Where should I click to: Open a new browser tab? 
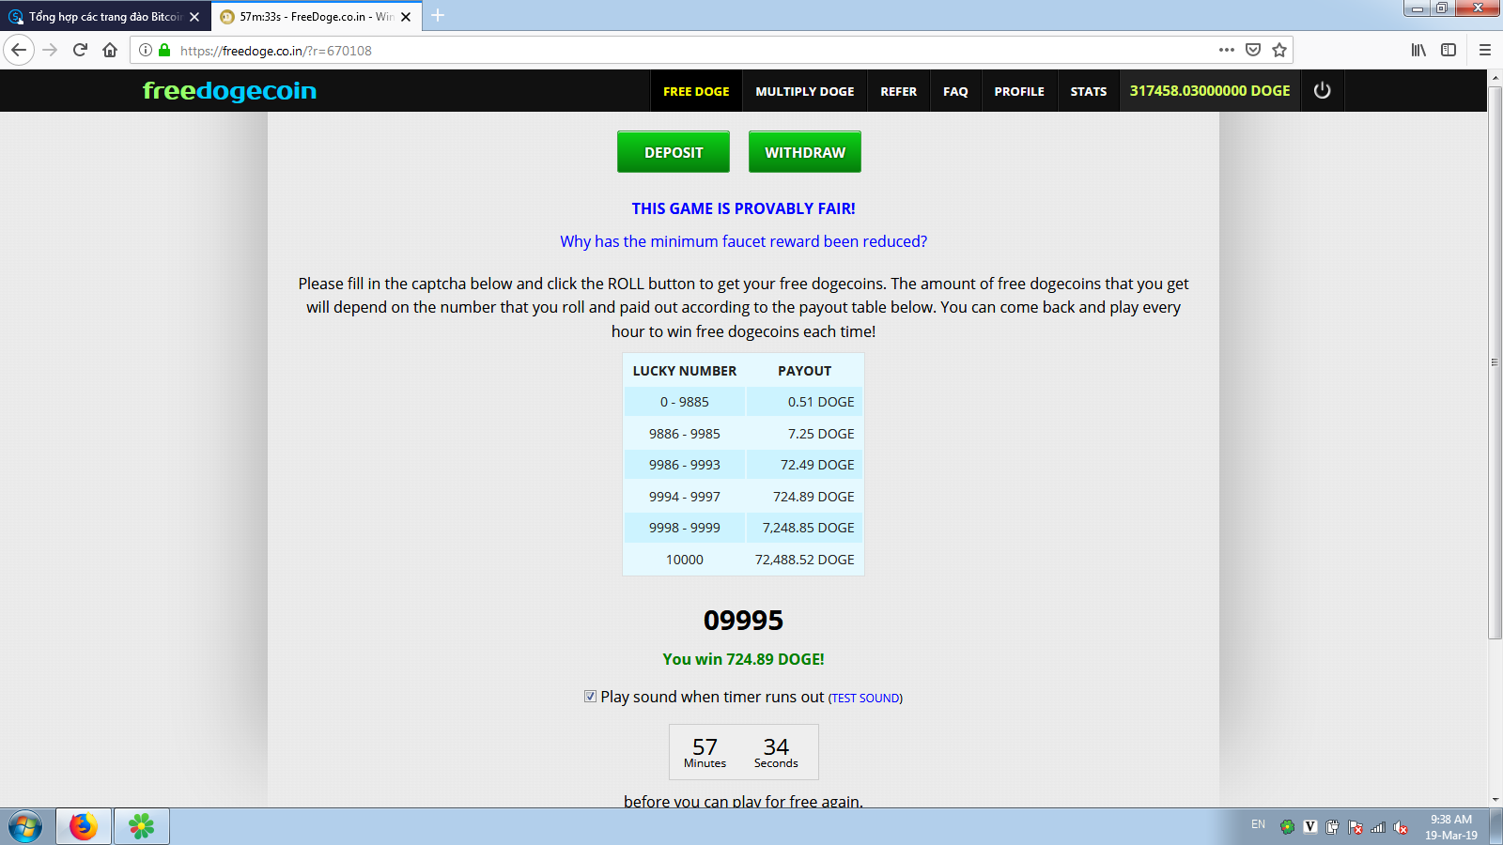point(438,16)
